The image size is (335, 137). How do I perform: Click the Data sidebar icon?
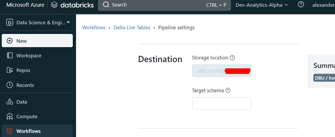[10, 102]
